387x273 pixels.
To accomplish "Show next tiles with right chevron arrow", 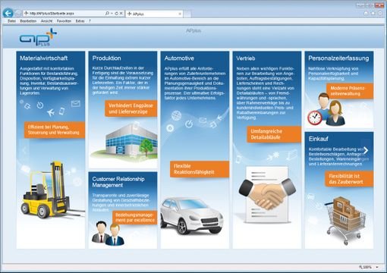I will (366, 150).
